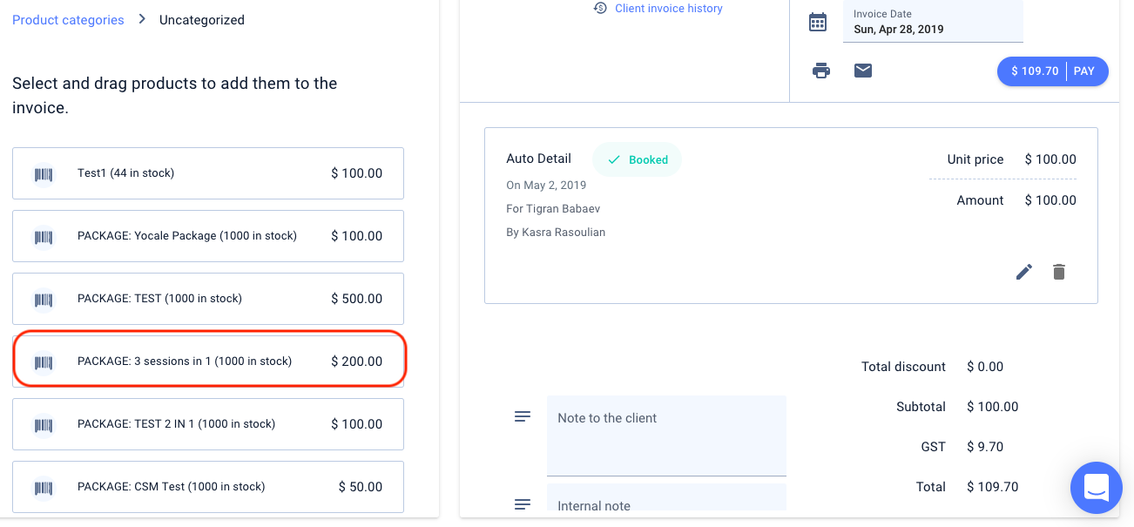Click the note to the client lines icon
The height and width of the screenshot is (527, 1134).
click(x=523, y=417)
